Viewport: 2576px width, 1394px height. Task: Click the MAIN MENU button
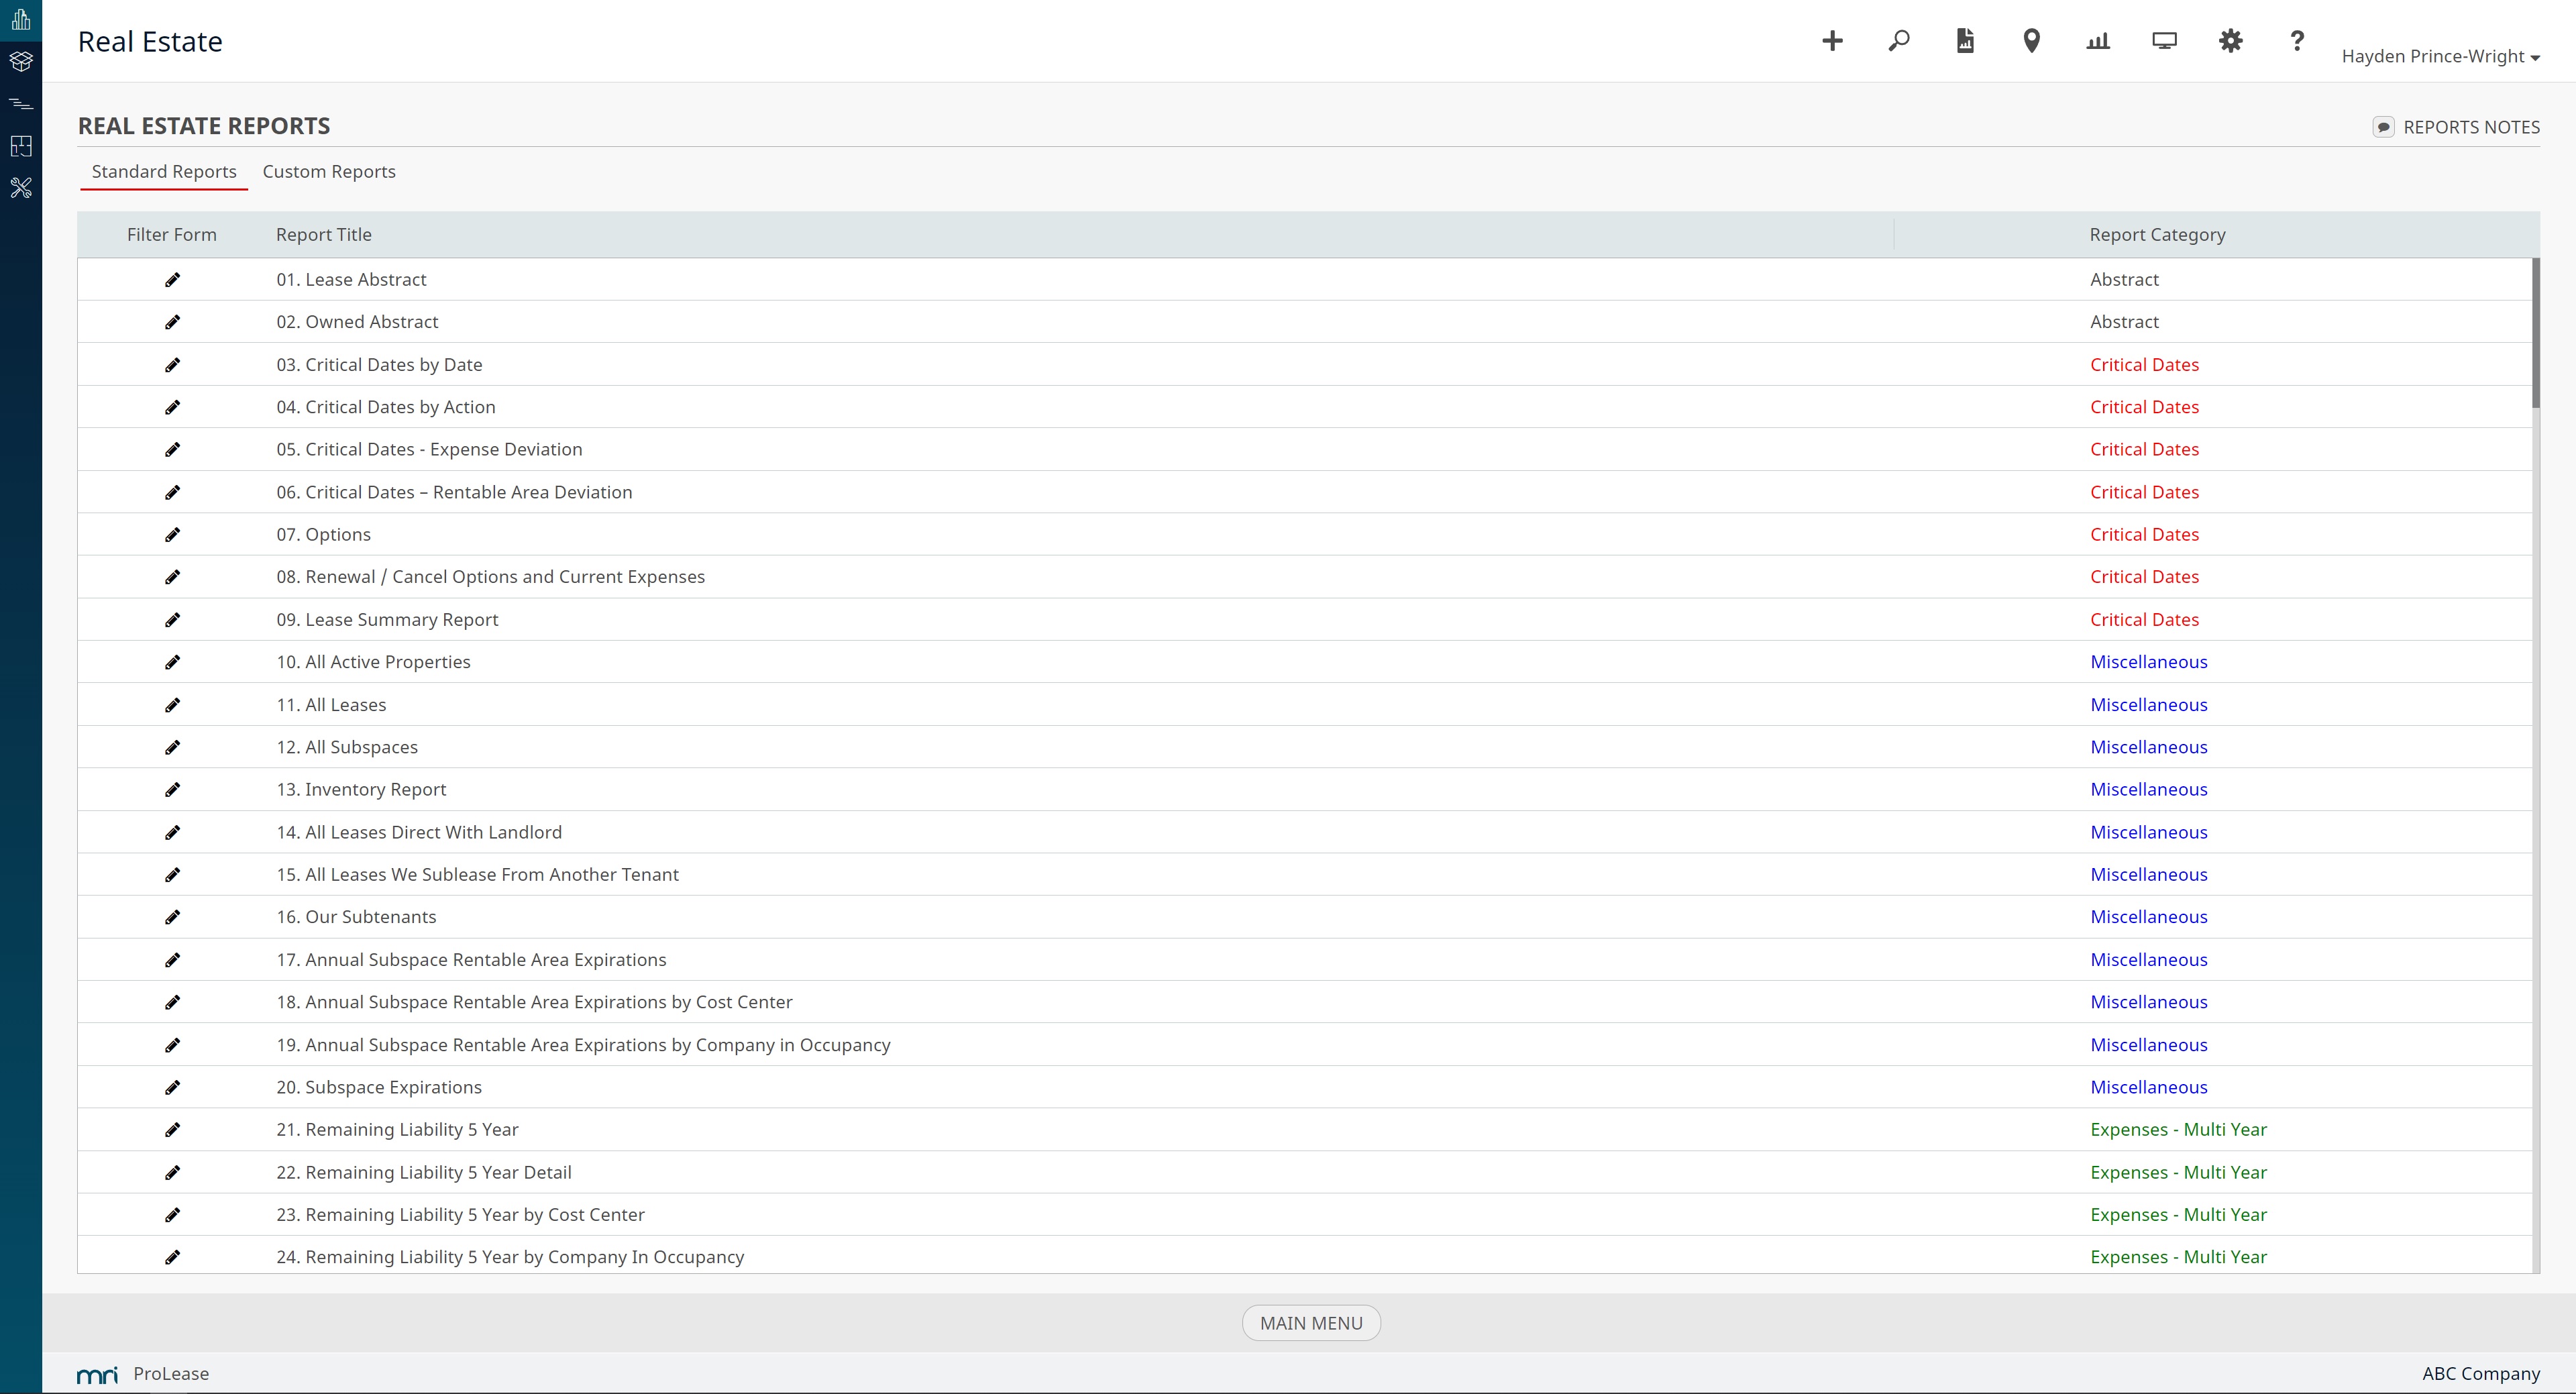point(1310,1323)
